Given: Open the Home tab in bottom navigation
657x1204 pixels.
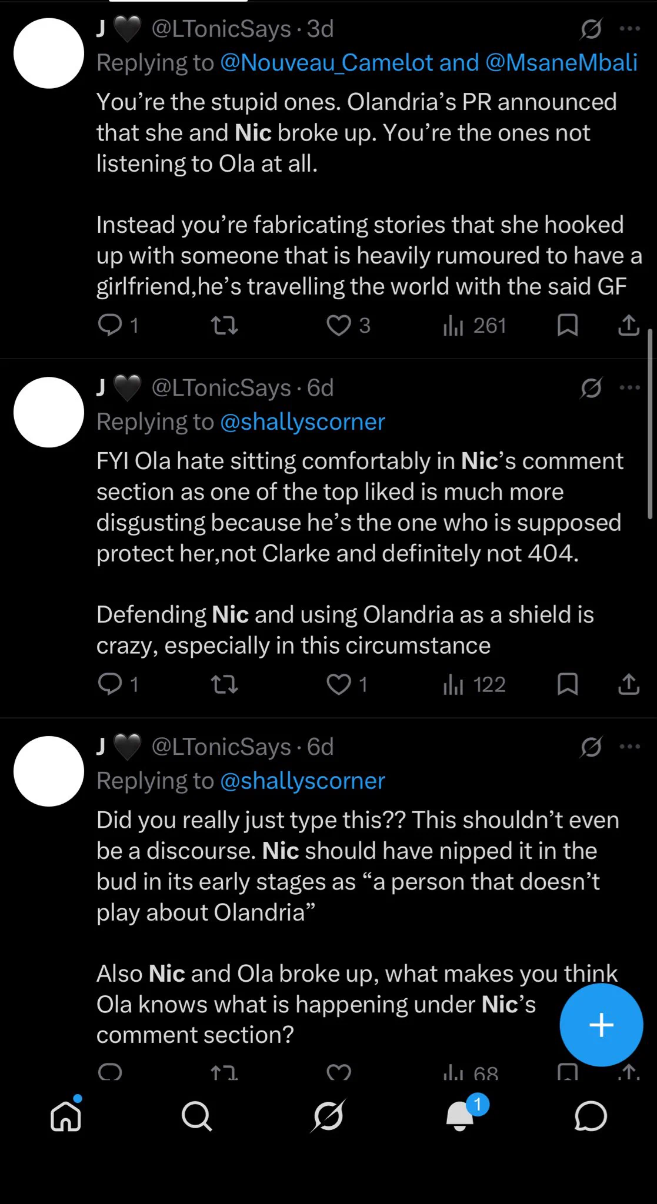Looking at the screenshot, I should [x=66, y=1115].
